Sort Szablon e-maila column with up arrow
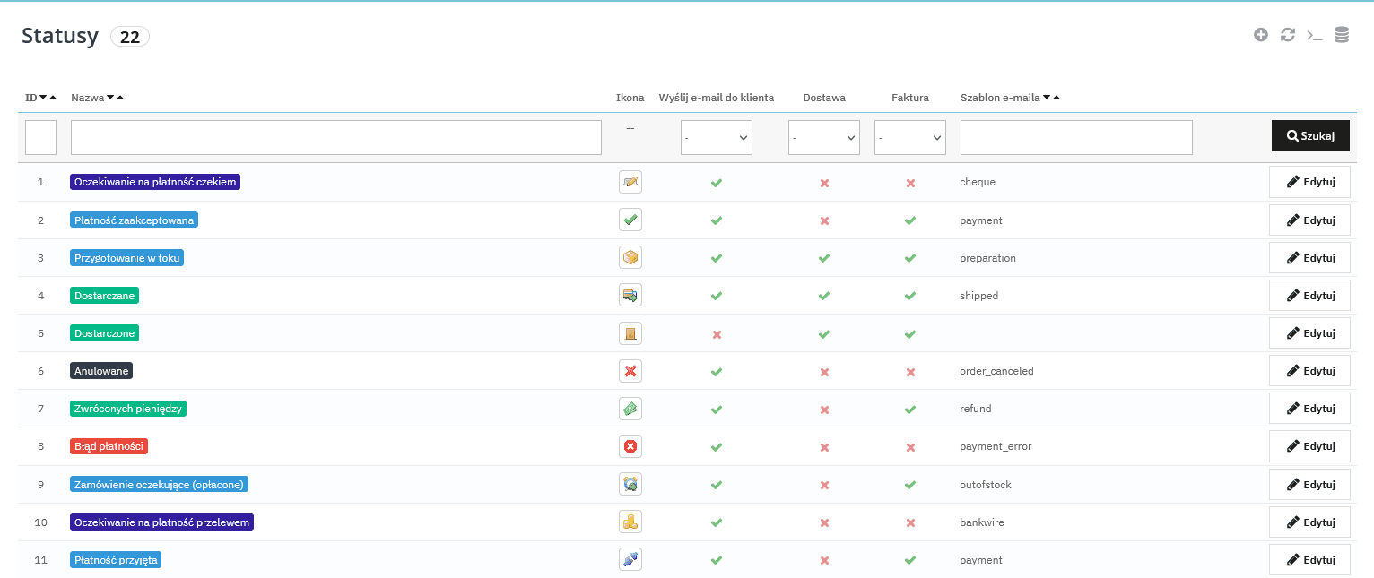 pos(1057,98)
